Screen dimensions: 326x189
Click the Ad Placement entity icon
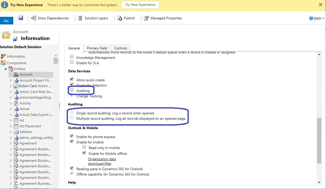16,126
